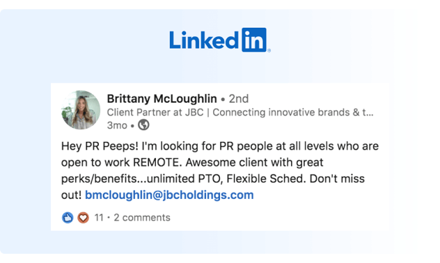Open the 2 comments link
The height and width of the screenshot is (263, 440).
click(x=142, y=218)
